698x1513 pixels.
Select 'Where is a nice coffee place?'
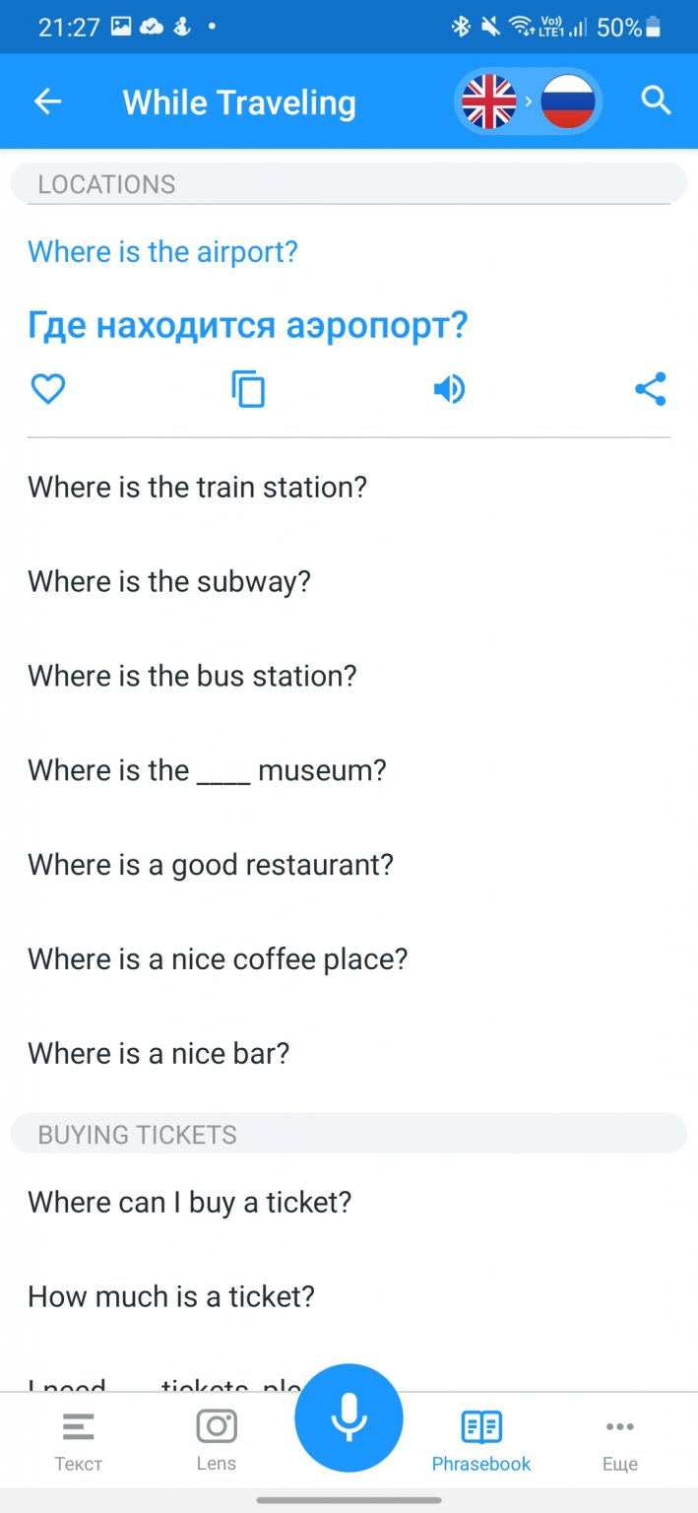click(x=218, y=959)
